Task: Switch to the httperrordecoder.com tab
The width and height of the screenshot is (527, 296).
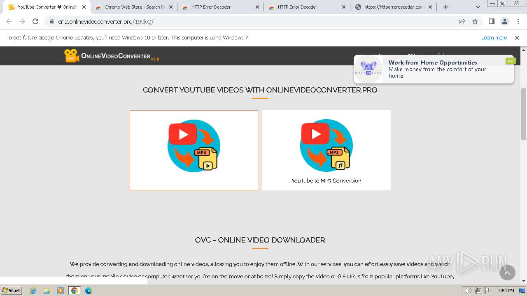Action: click(393, 7)
